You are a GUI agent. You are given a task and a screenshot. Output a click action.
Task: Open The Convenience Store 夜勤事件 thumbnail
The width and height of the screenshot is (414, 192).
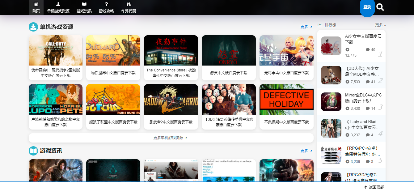click(x=171, y=50)
